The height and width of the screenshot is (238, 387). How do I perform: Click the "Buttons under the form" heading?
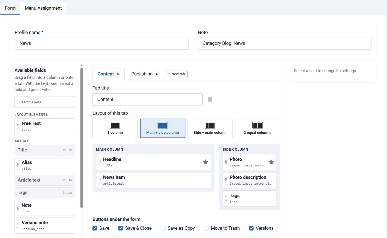pos(116,219)
